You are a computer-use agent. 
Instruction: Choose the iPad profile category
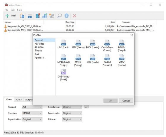pyautogui.click(x=37, y=54)
